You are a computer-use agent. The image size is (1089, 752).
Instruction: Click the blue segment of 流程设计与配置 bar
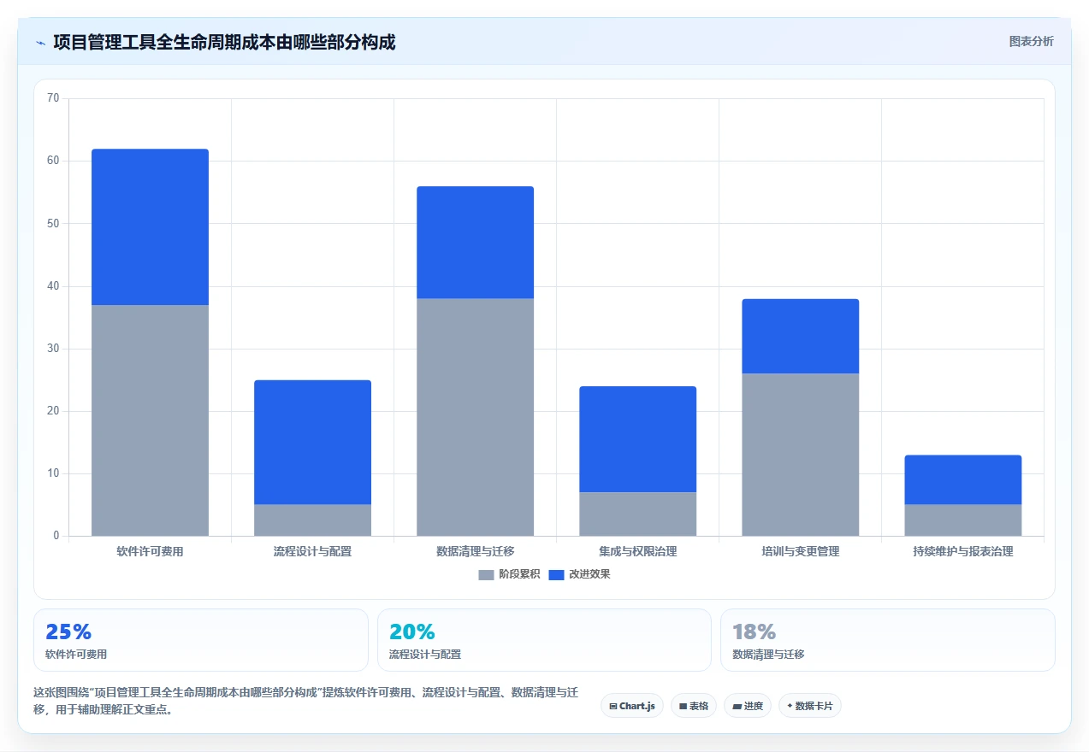(312, 443)
